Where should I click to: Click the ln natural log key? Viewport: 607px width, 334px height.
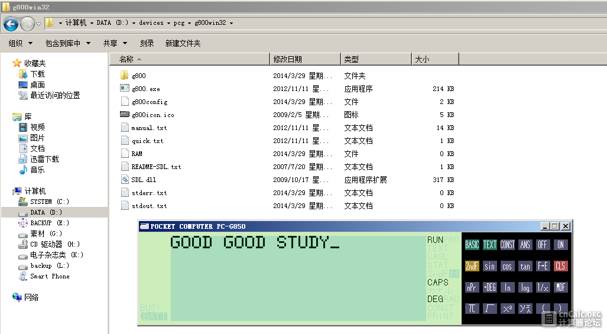point(507,287)
